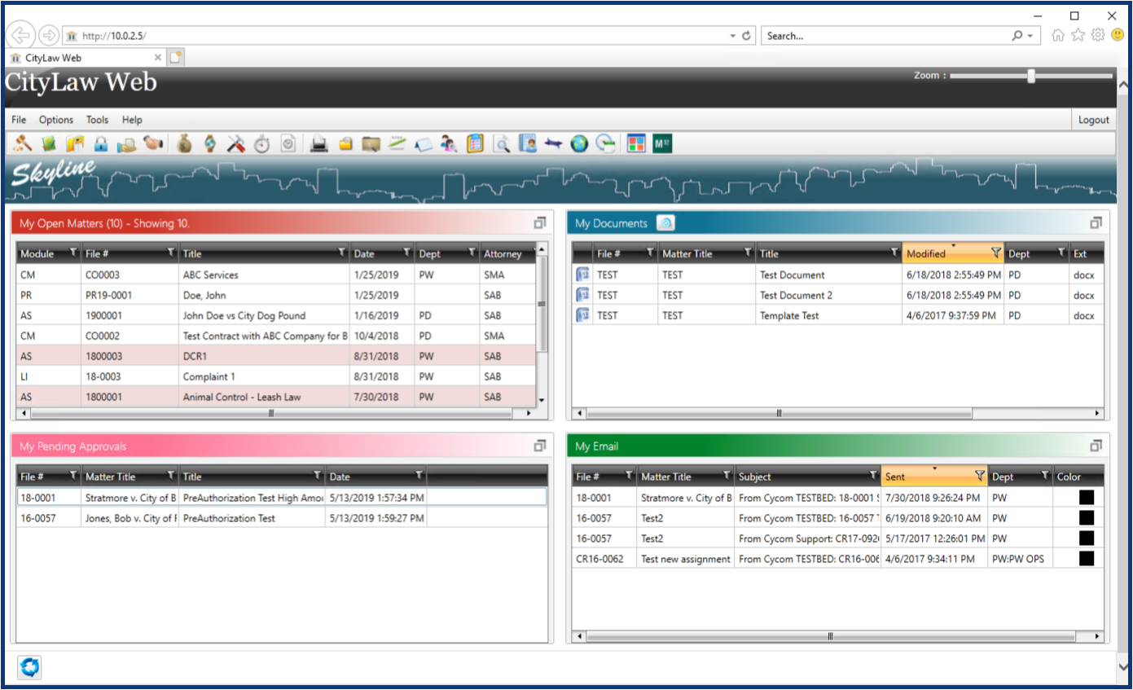This screenshot has width=1133, height=690.
Task: Open the Options menu
Action: tap(55, 120)
